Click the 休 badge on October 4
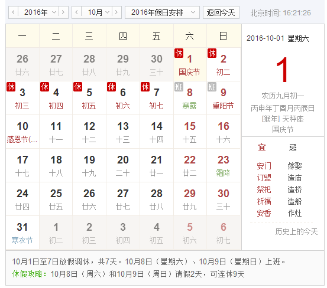 tap(44, 87)
